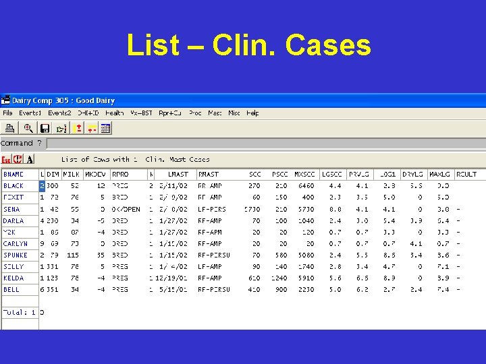The height and width of the screenshot is (364, 486).
Task: Click 115 milk value in SPUNKE row
Action: pos(72,255)
